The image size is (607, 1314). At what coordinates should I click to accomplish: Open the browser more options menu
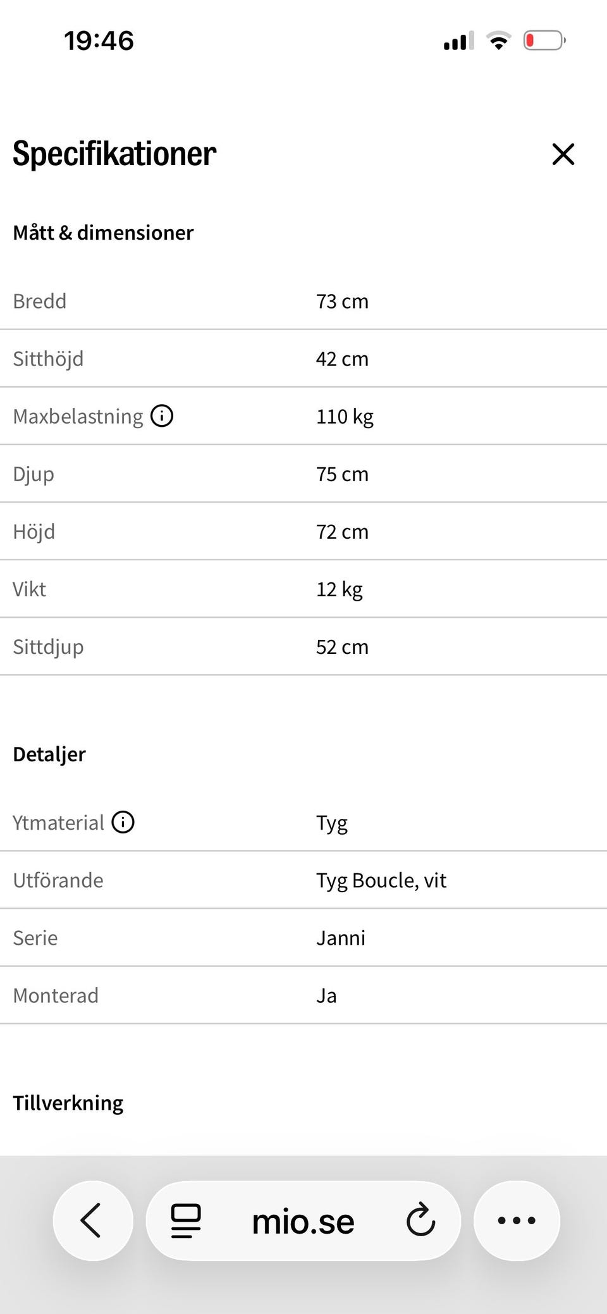[517, 1220]
